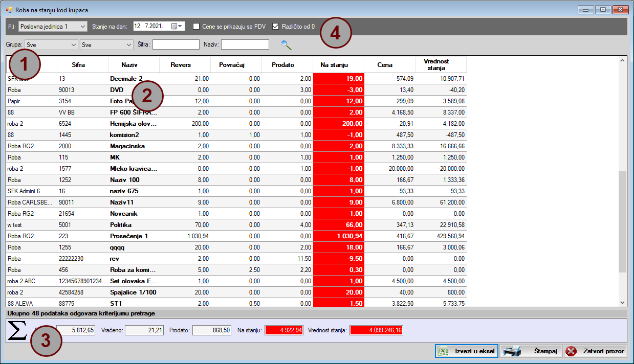The image size is (634, 364).
Task: Click the naziv 675 item name
Action: [x=124, y=191]
